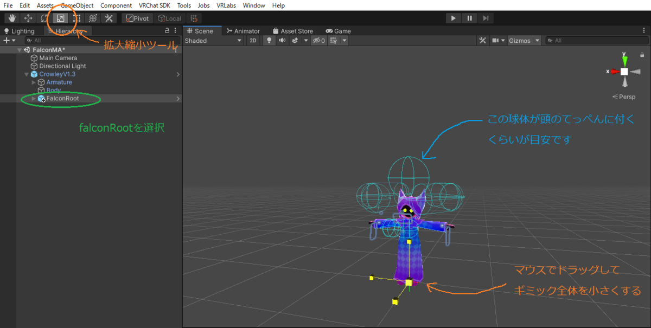
Task: Open the Help menu
Action: [x=278, y=5]
